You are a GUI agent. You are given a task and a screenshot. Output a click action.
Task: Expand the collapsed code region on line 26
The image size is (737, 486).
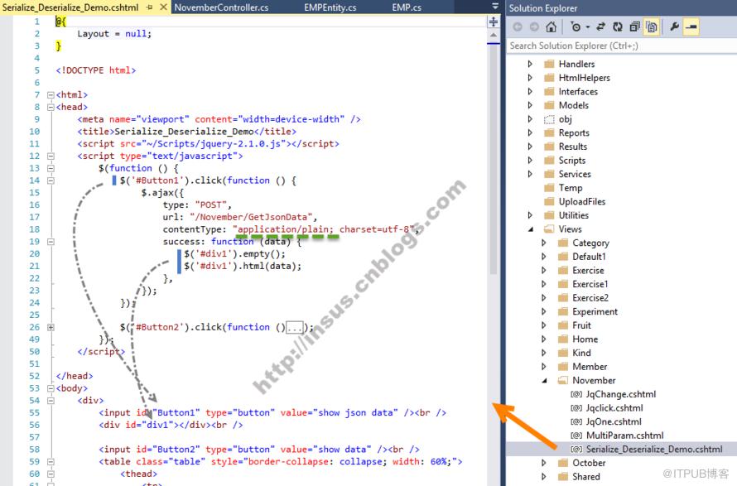(x=51, y=327)
